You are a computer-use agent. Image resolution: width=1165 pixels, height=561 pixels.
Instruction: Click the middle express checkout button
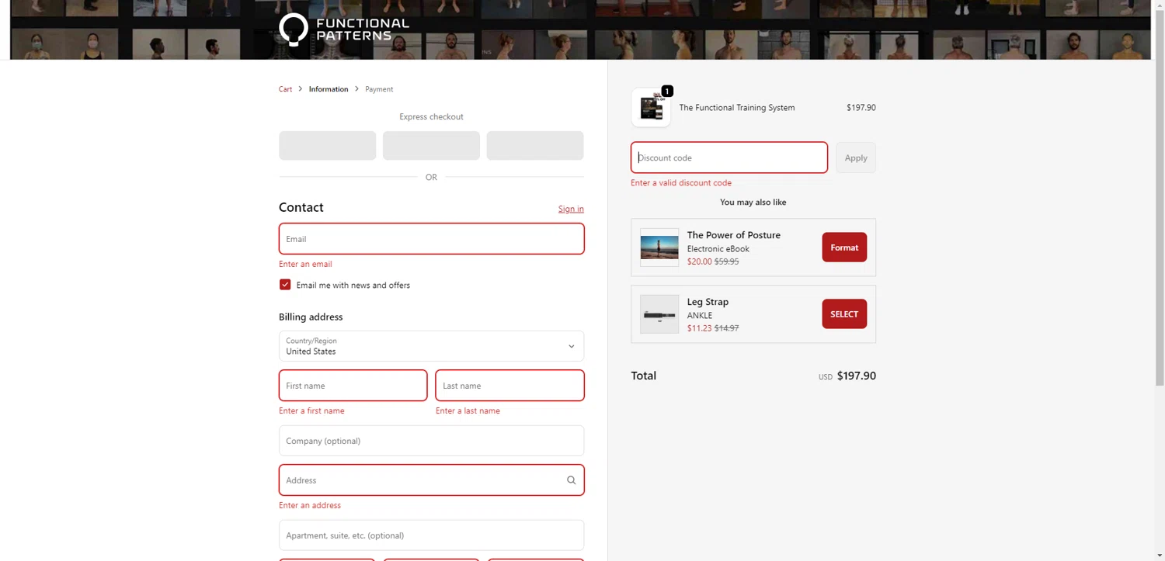point(431,146)
